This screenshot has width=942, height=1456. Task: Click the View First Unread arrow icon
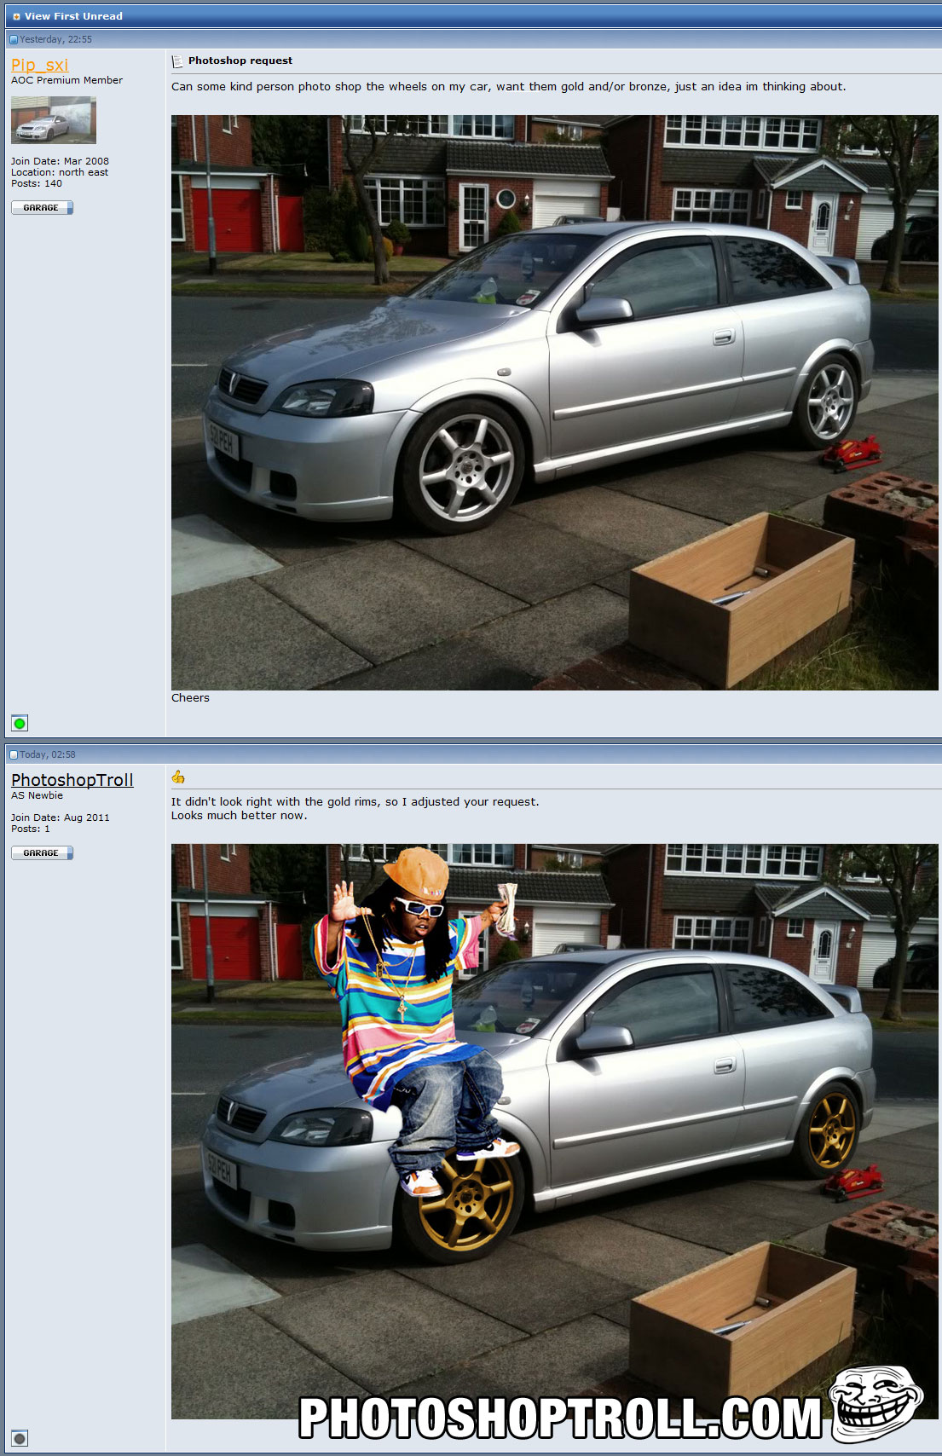[16, 16]
